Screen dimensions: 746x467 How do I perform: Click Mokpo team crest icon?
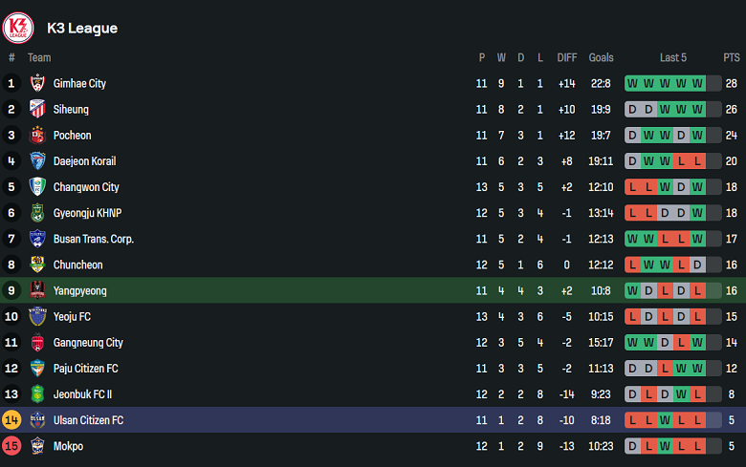tap(37, 446)
